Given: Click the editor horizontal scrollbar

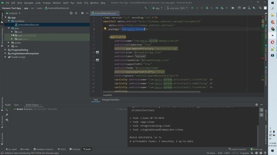Looking at the screenshot, I should (151, 92).
